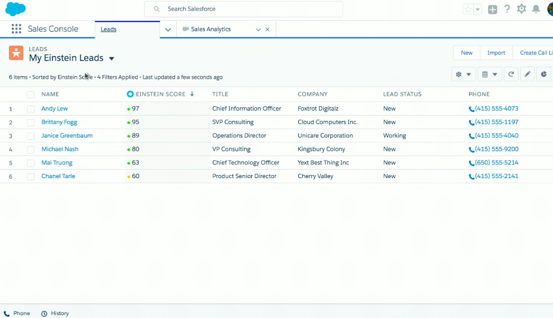Open the Help question mark icon

507,9
